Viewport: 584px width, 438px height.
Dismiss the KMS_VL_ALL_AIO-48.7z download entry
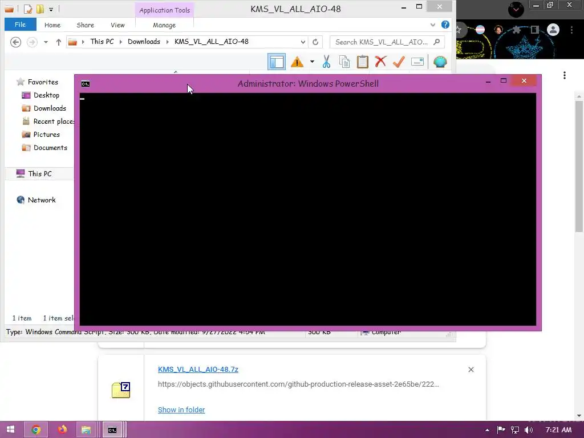(x=471, y=370)
